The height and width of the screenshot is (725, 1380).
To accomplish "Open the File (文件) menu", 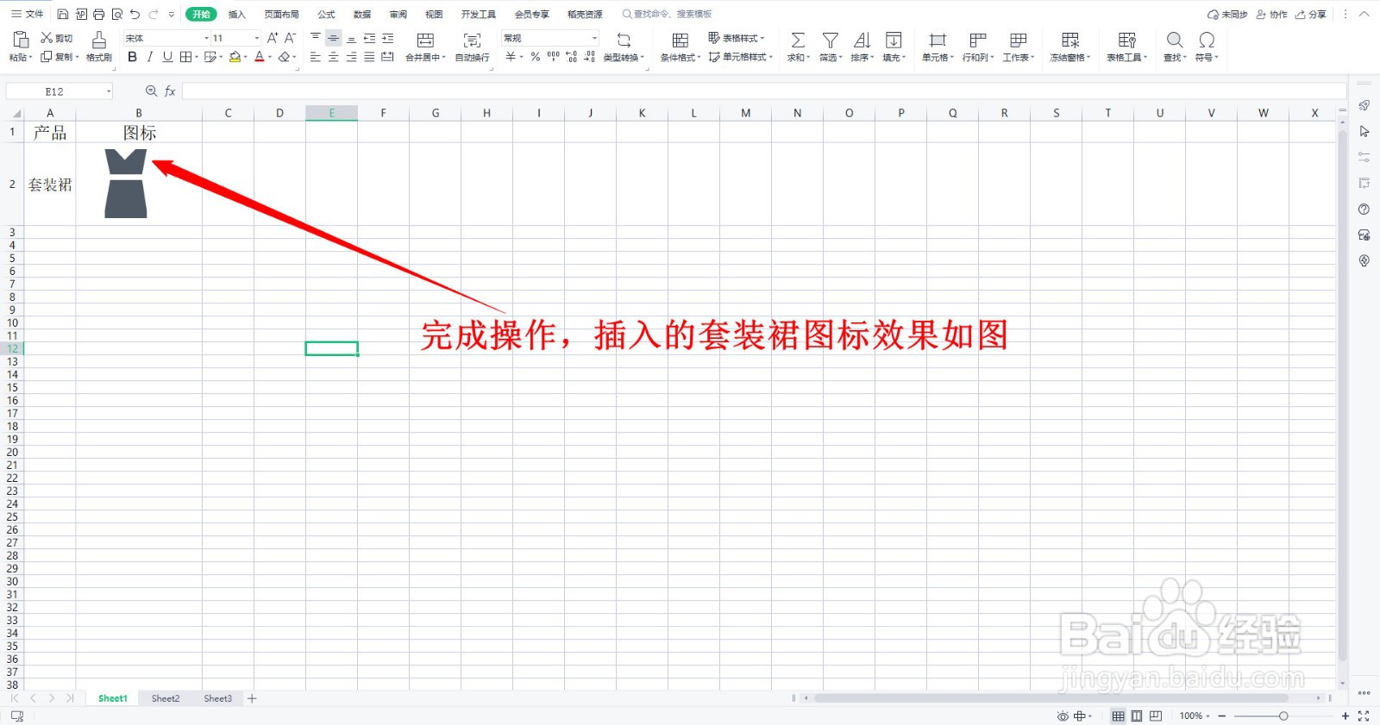I will pos(27,14).
